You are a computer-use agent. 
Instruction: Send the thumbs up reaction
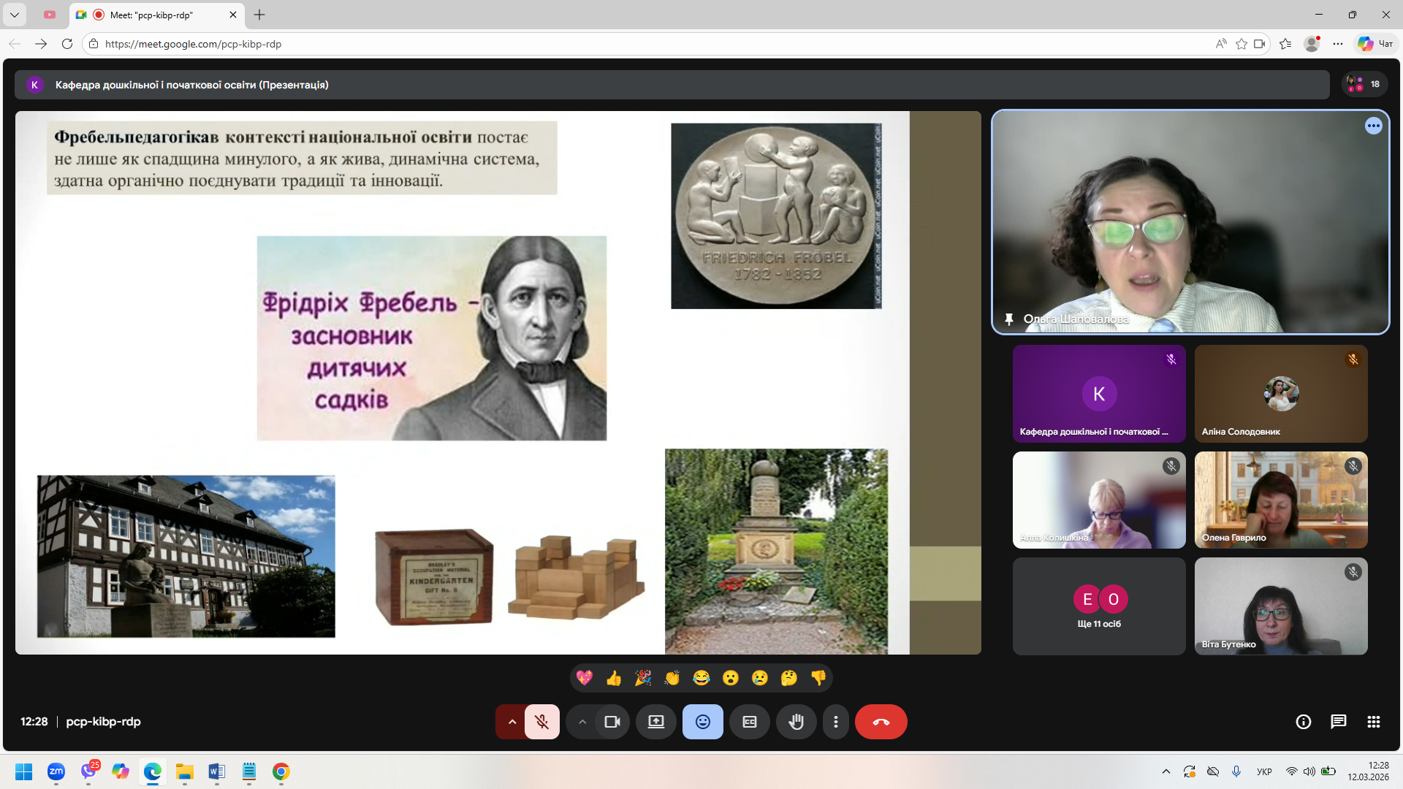[x=614, y=678]
